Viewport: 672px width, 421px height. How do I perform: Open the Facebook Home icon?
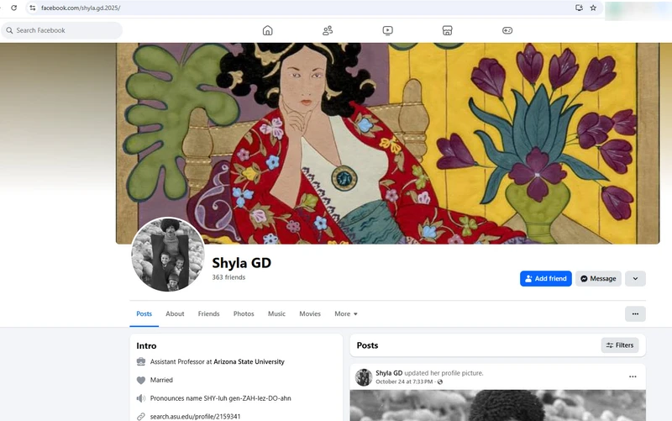267,30
